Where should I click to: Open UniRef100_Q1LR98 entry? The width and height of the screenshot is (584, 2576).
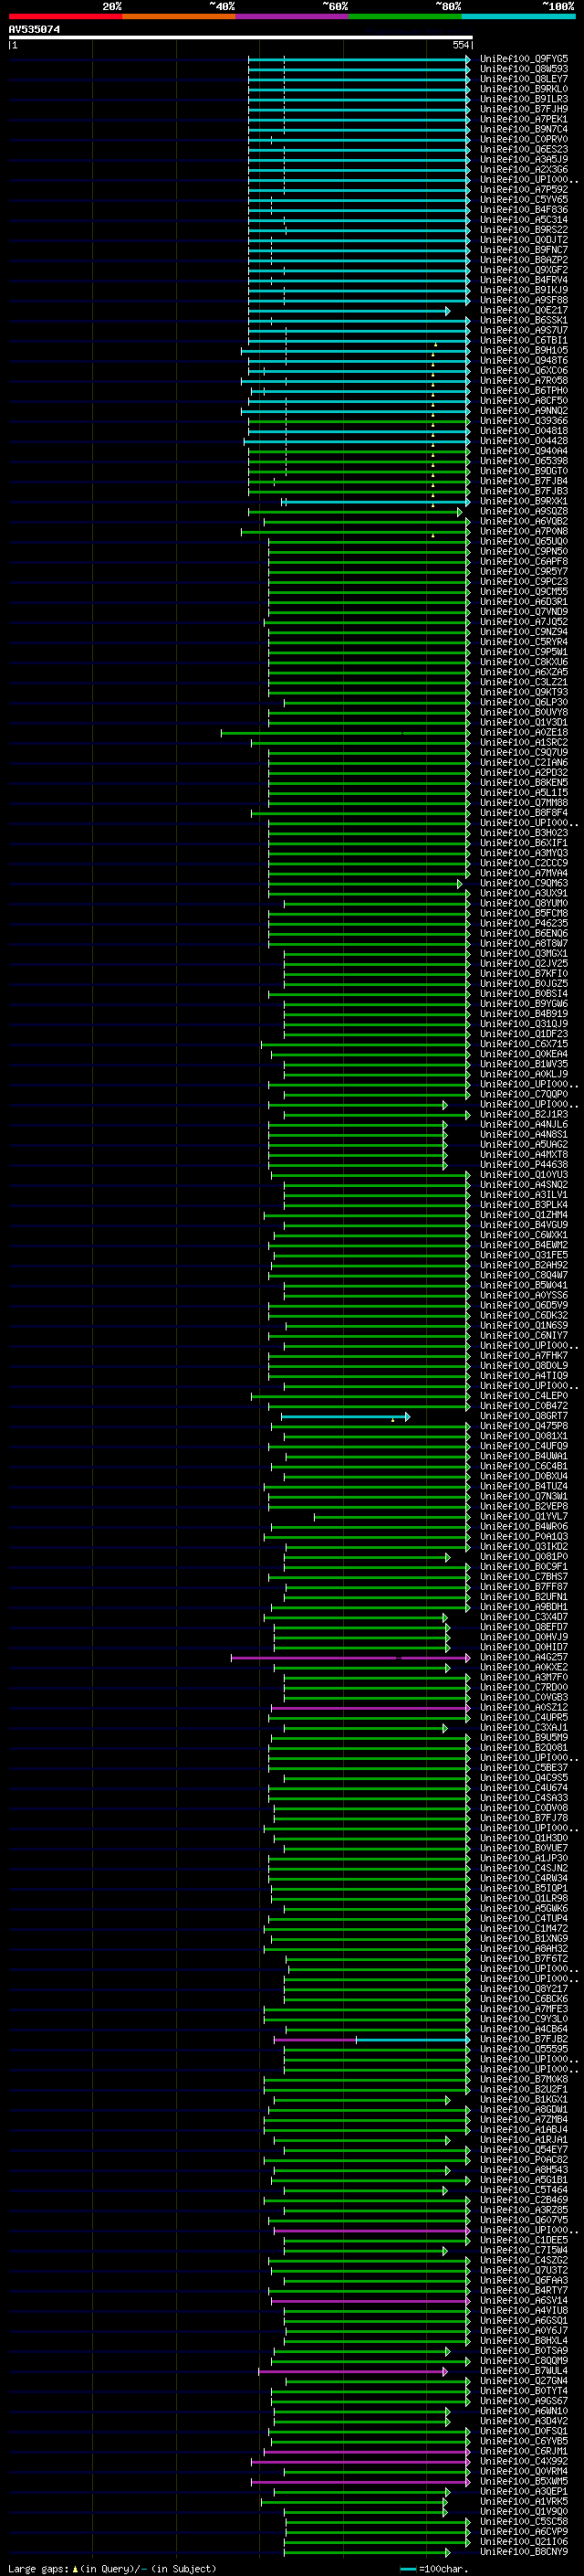(524, 1898)
